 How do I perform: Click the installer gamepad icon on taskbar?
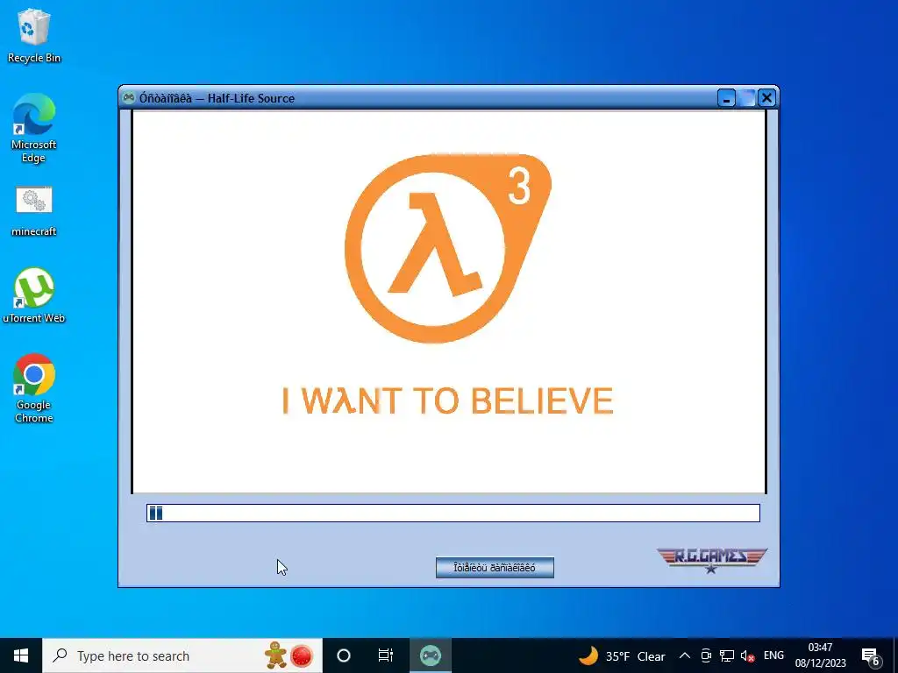(x=430, y=655)
